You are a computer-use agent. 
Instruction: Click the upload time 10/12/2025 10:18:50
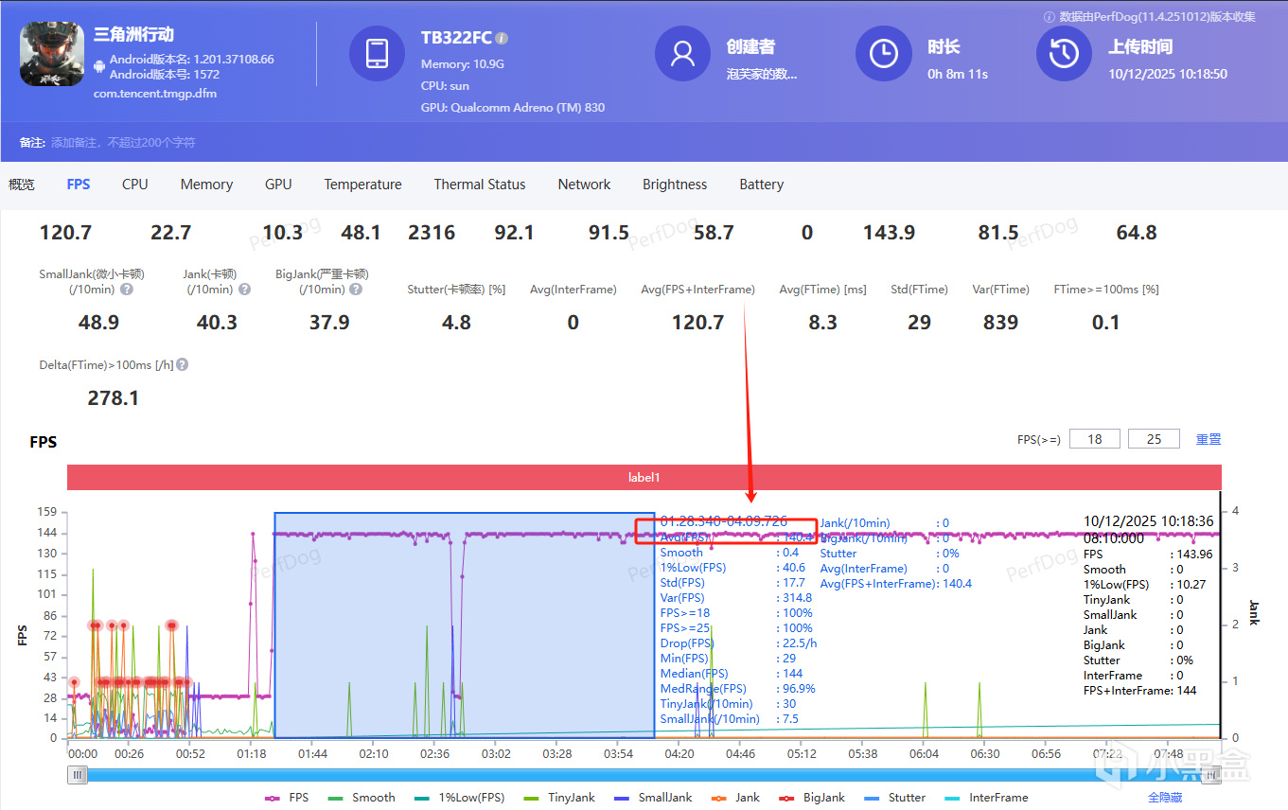point(1168,74)
